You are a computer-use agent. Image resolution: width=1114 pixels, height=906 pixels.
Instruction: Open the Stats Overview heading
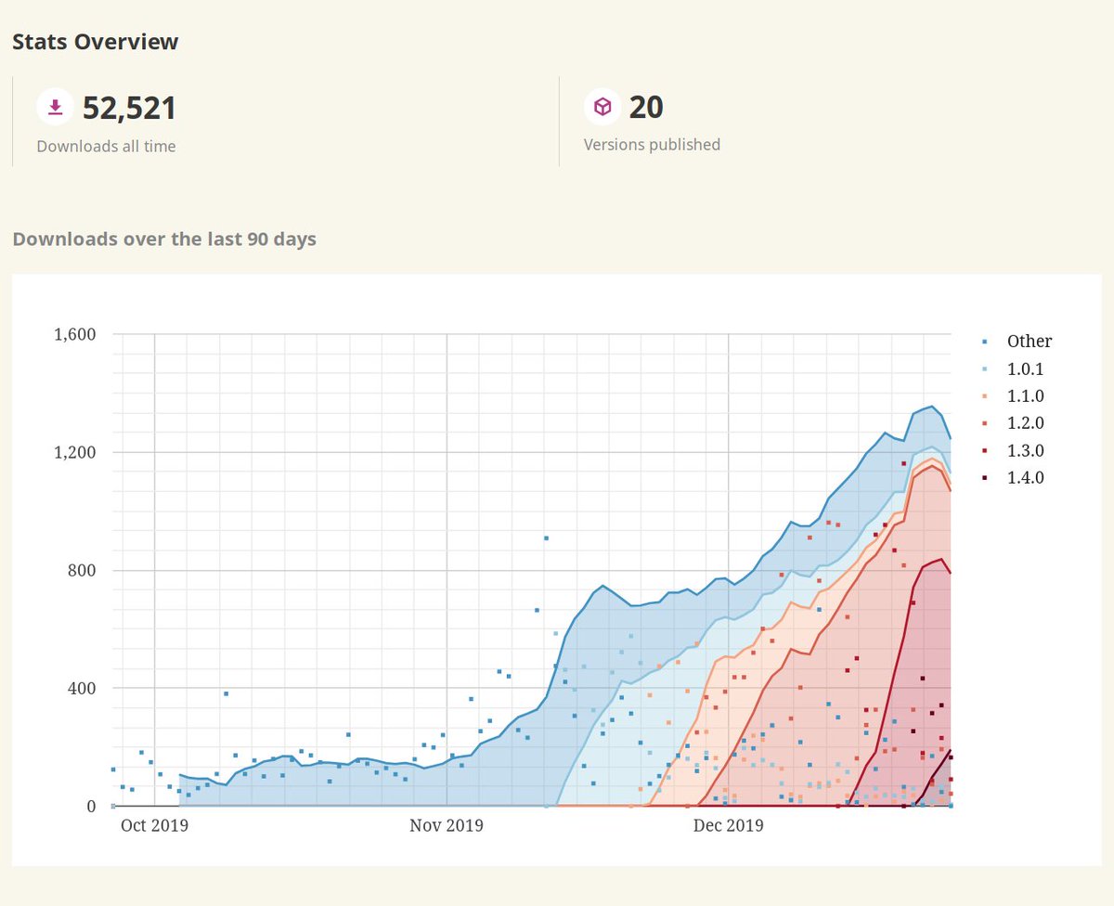tap(95, 41)
